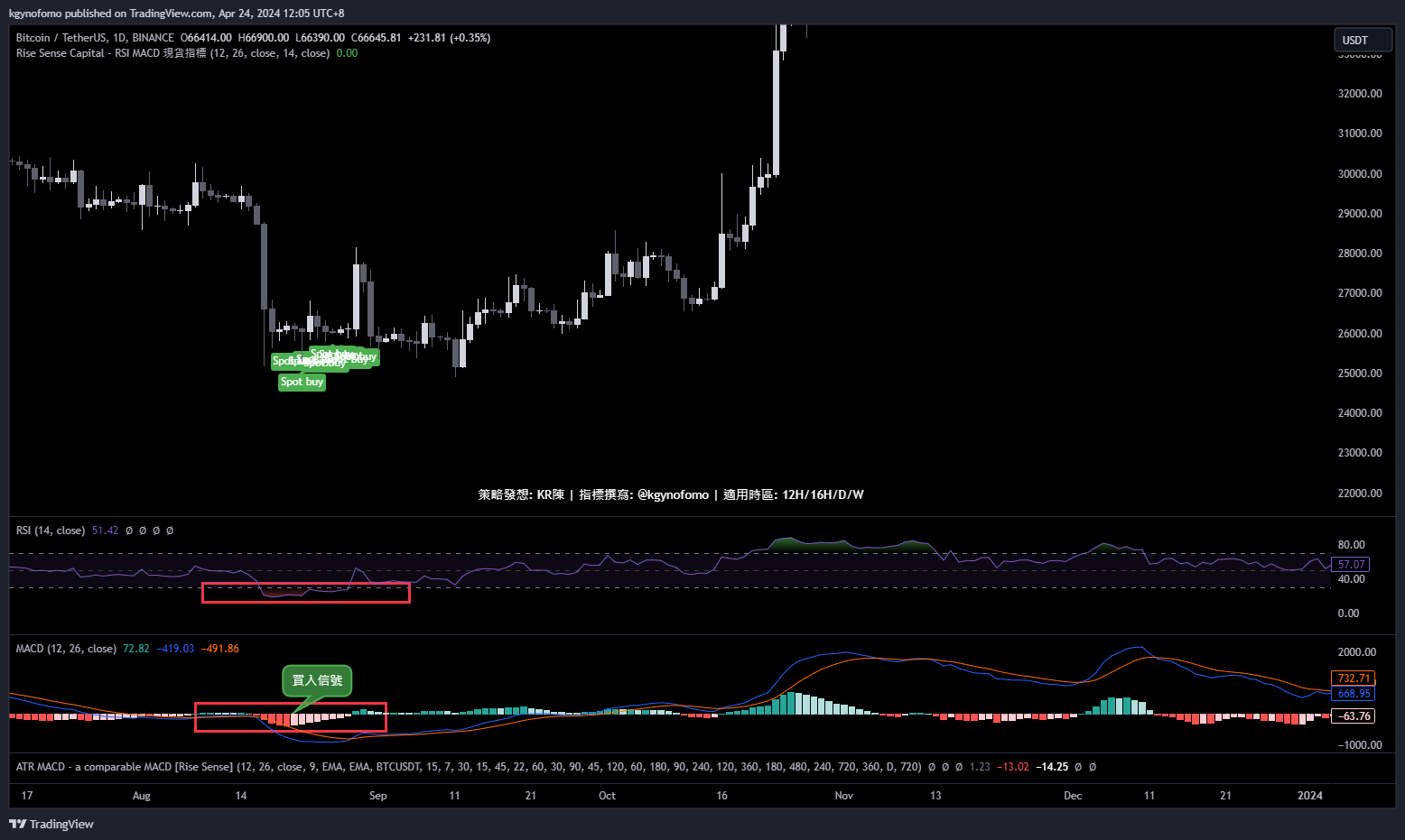The height and width of the screenshot is (840, 1405).
Task: Click the MACD legend value 72.82
Action: click(x=136, y=649)
